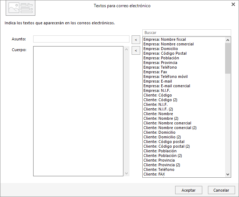
Task: Select 'Cliente: Nombre (2)' list entry
Action: (184, 118)
